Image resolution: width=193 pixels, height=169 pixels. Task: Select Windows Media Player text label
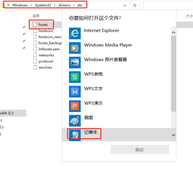pos(108,45)
